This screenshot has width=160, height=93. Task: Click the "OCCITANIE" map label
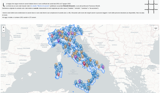click(26, 48)
